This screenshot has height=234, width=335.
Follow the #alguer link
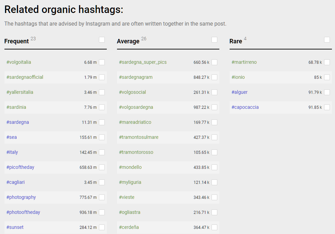tap(239, 92)
